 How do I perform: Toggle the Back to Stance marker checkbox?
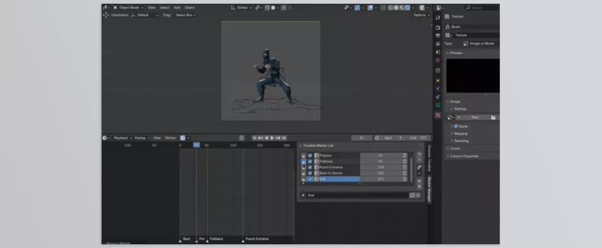coord(310,173)
